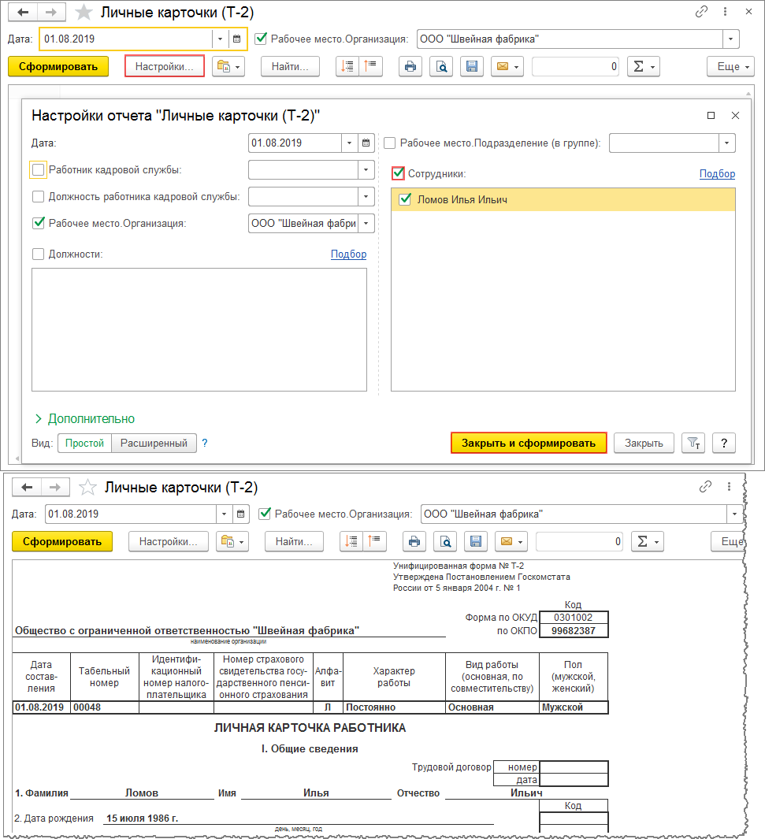This screenshot has width=765, height=839.
Task: Open the date dropdown in the top window
Action: click(x=220, y=39)
